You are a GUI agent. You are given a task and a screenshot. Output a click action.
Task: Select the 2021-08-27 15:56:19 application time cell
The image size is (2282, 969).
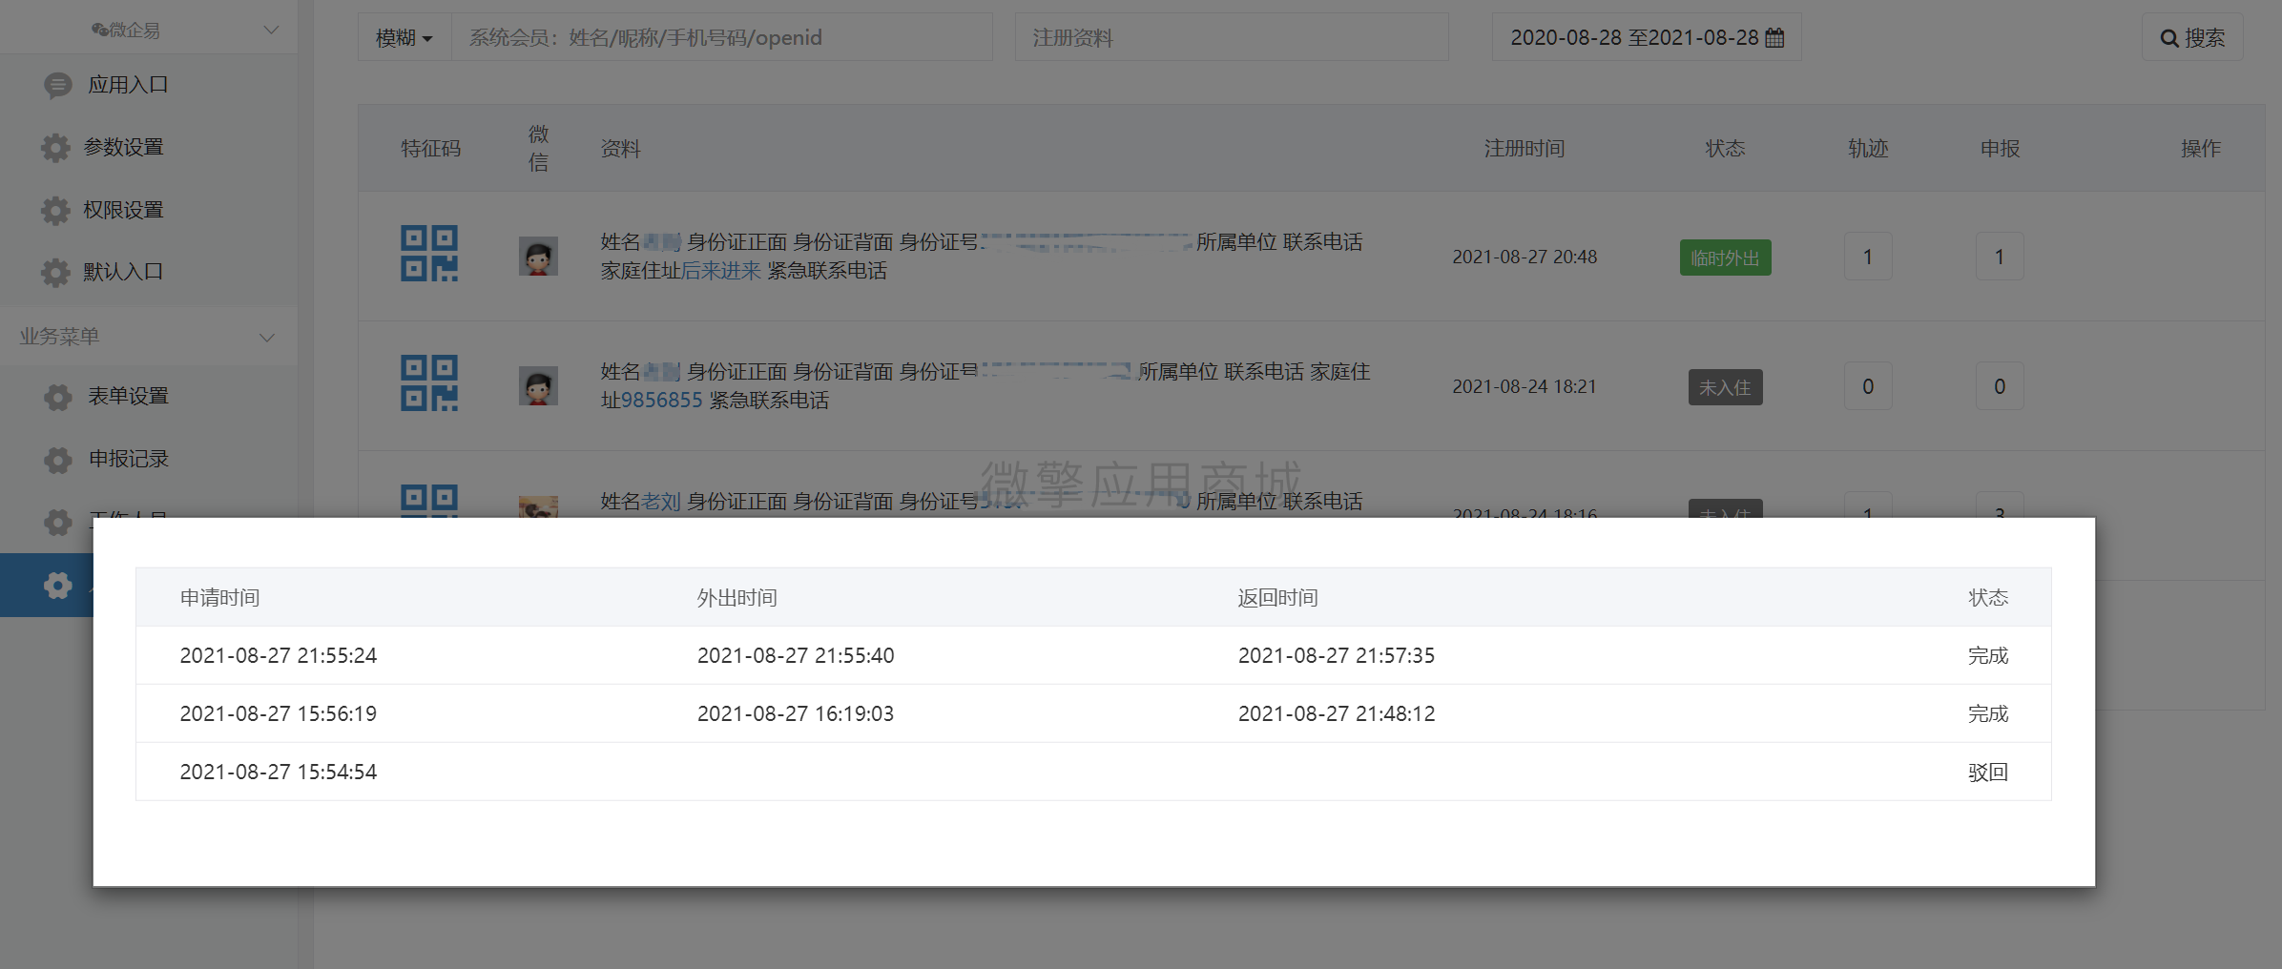[279, 714]
